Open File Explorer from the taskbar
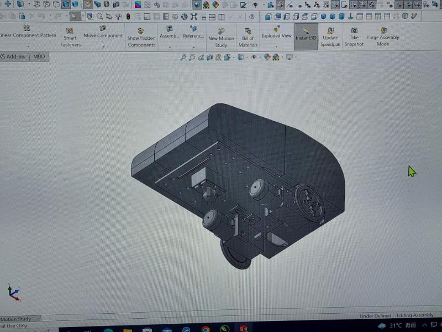442x332 pixels. 128,330
